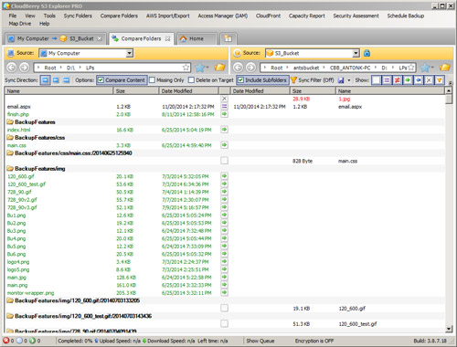Open the dropdown arrow beside the save filter icon
The image size is (457, 347).
point(349,80)
